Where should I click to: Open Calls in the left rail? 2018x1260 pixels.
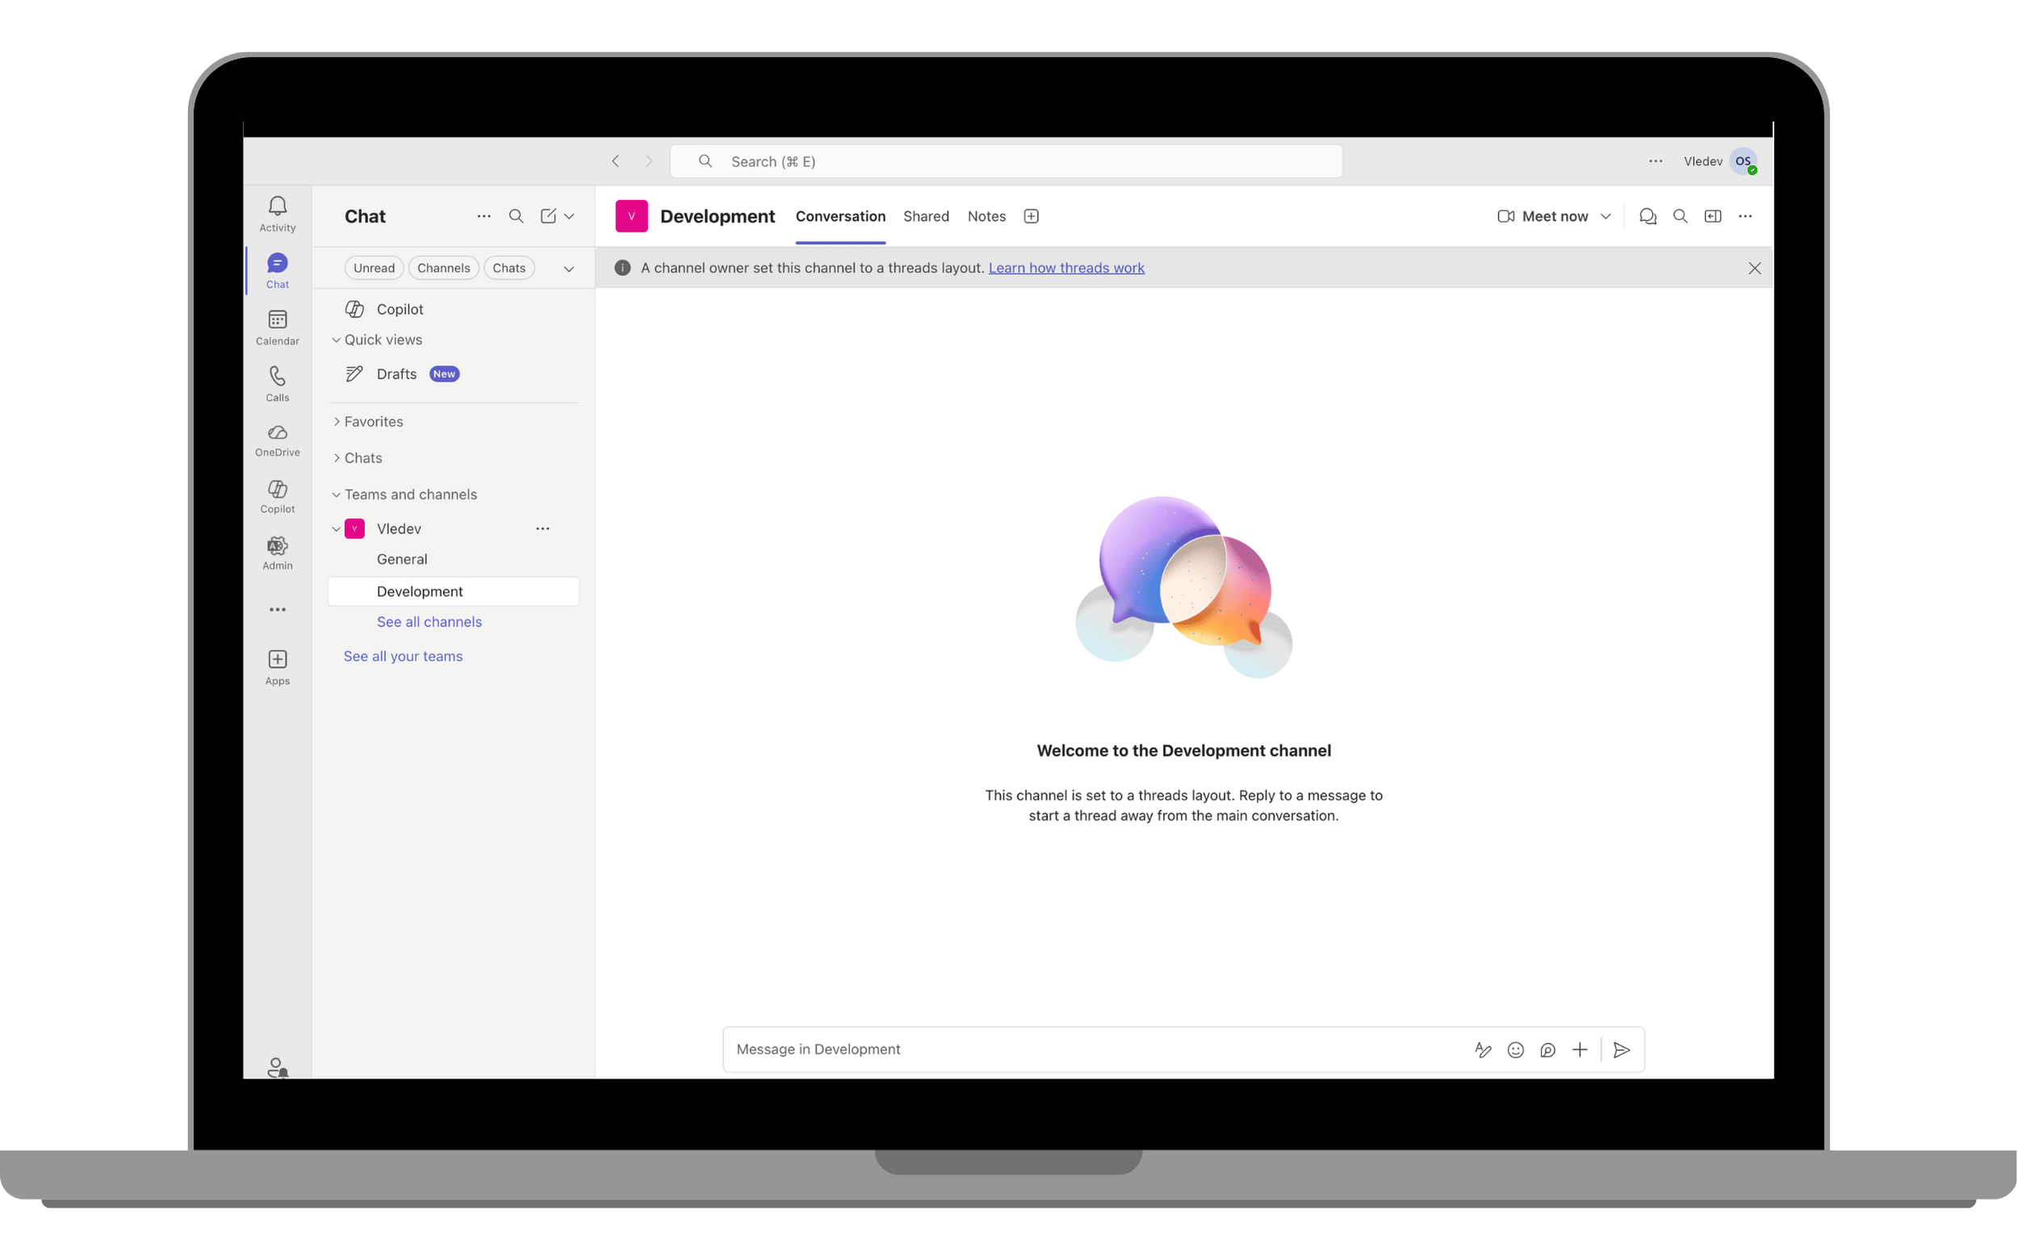278,383
